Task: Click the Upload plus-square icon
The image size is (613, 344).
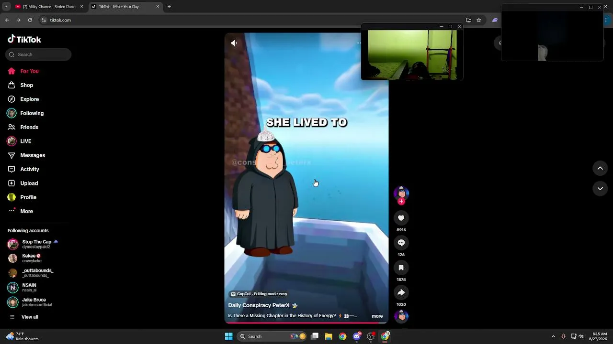Action: tap(11, 183)
